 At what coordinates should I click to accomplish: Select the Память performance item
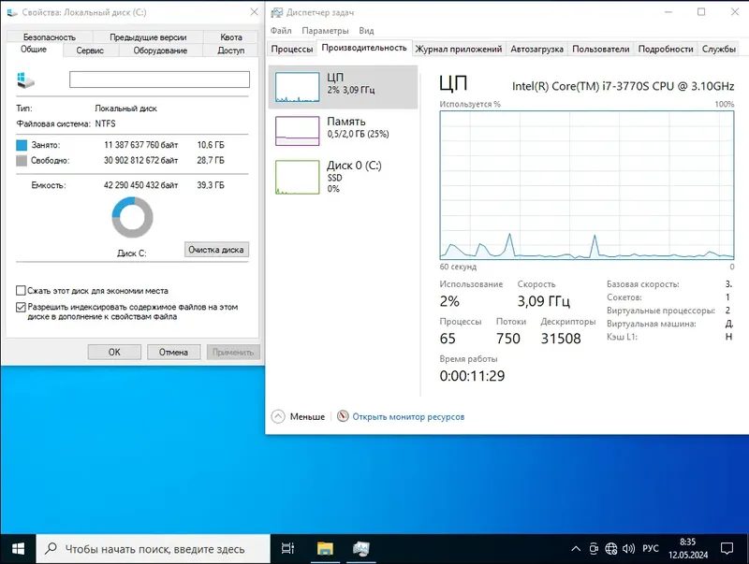coord(343,131)
